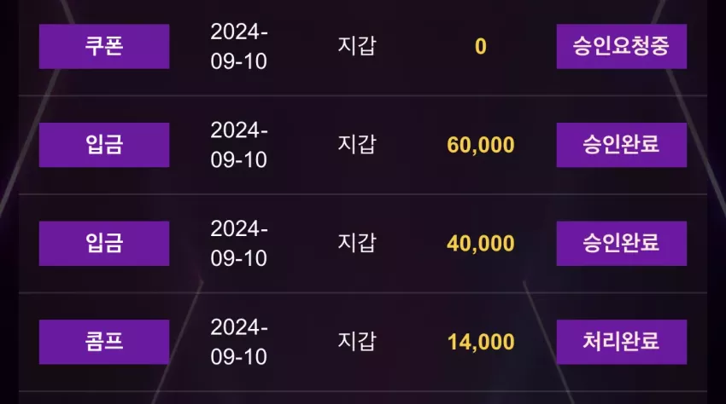
Task: Click 지갑 label in the 60,000 row
Action: tap(357, 145)
